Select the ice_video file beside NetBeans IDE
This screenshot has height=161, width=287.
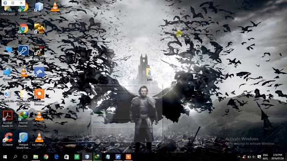(x=55, y=8)
